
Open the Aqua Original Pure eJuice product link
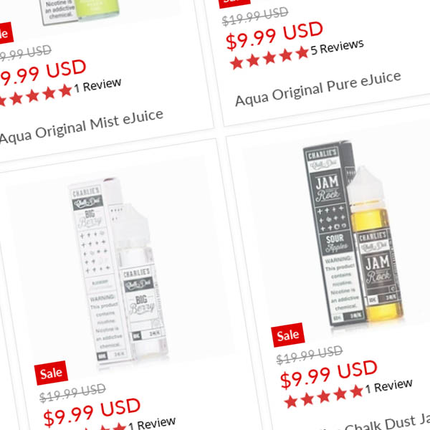[318, 89]
